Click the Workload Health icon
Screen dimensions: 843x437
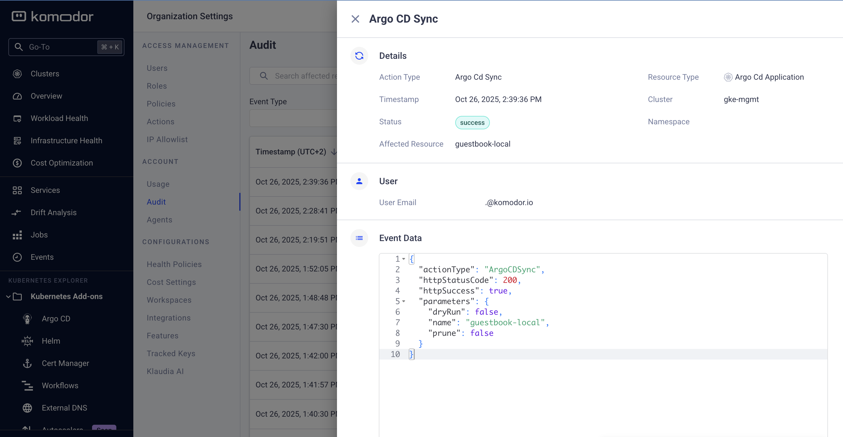click(17, 118)
